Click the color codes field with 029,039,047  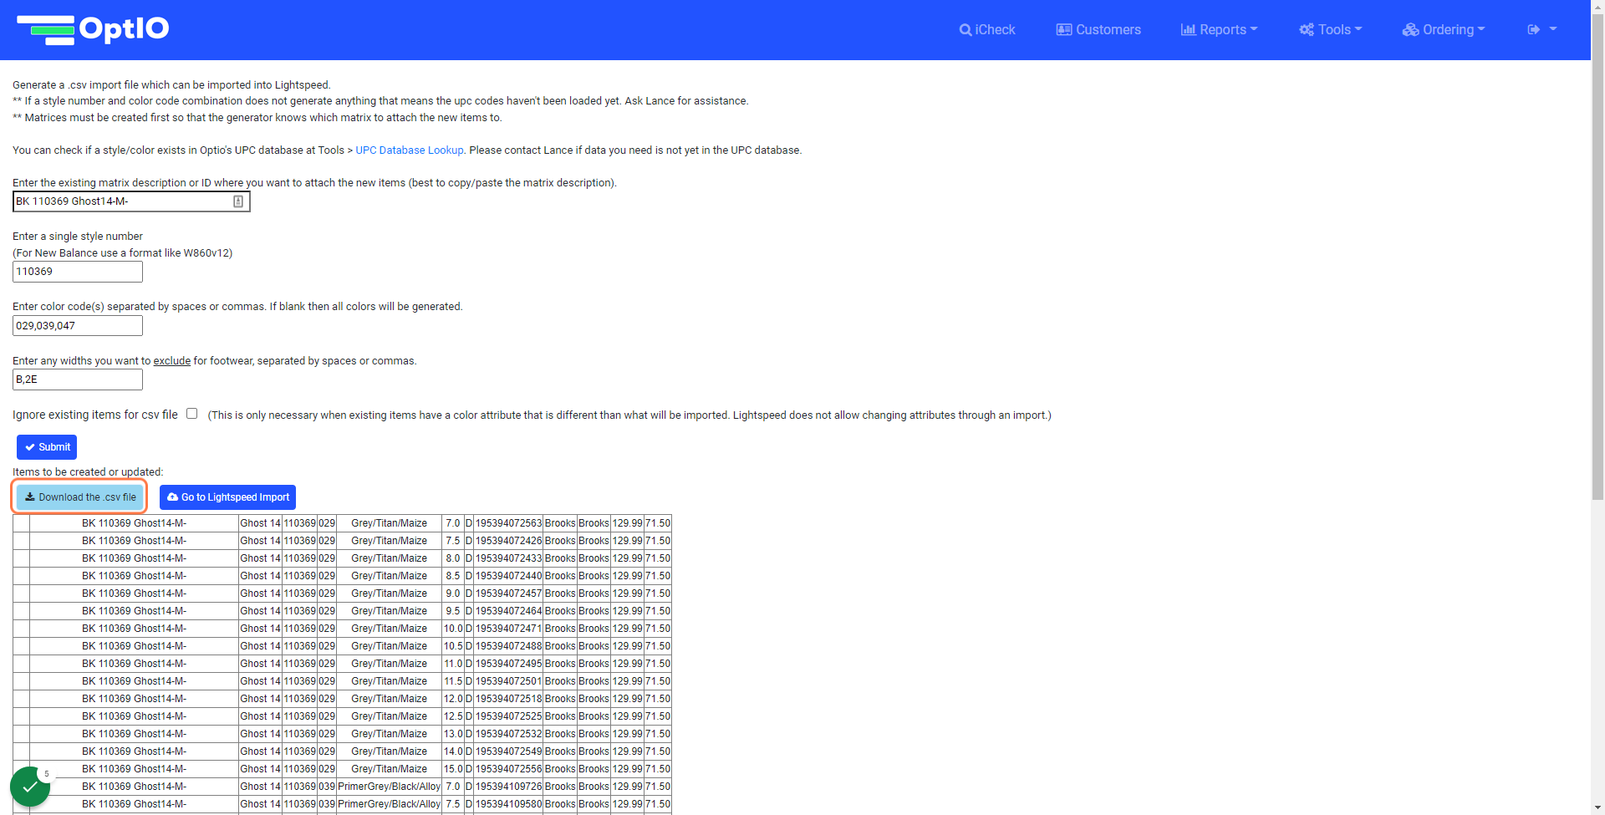[78, 326]
